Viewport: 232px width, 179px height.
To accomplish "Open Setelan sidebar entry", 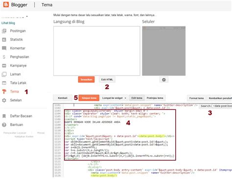I will tap(16, 100).
